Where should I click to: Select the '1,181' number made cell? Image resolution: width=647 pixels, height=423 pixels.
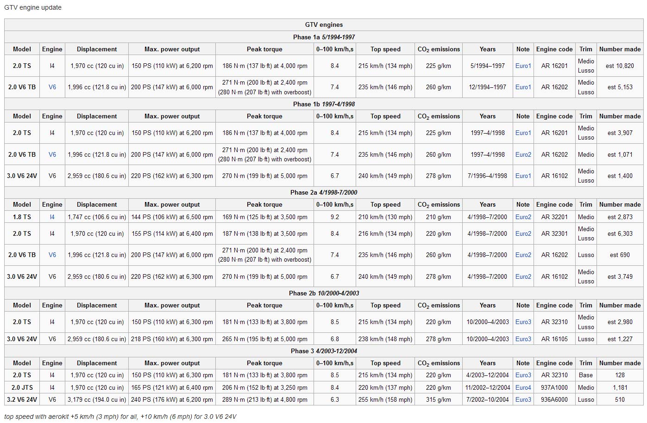point(620,387)
